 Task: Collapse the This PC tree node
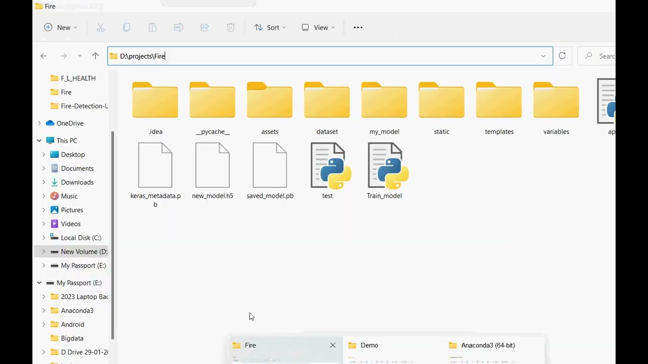(x=39, y=141)
